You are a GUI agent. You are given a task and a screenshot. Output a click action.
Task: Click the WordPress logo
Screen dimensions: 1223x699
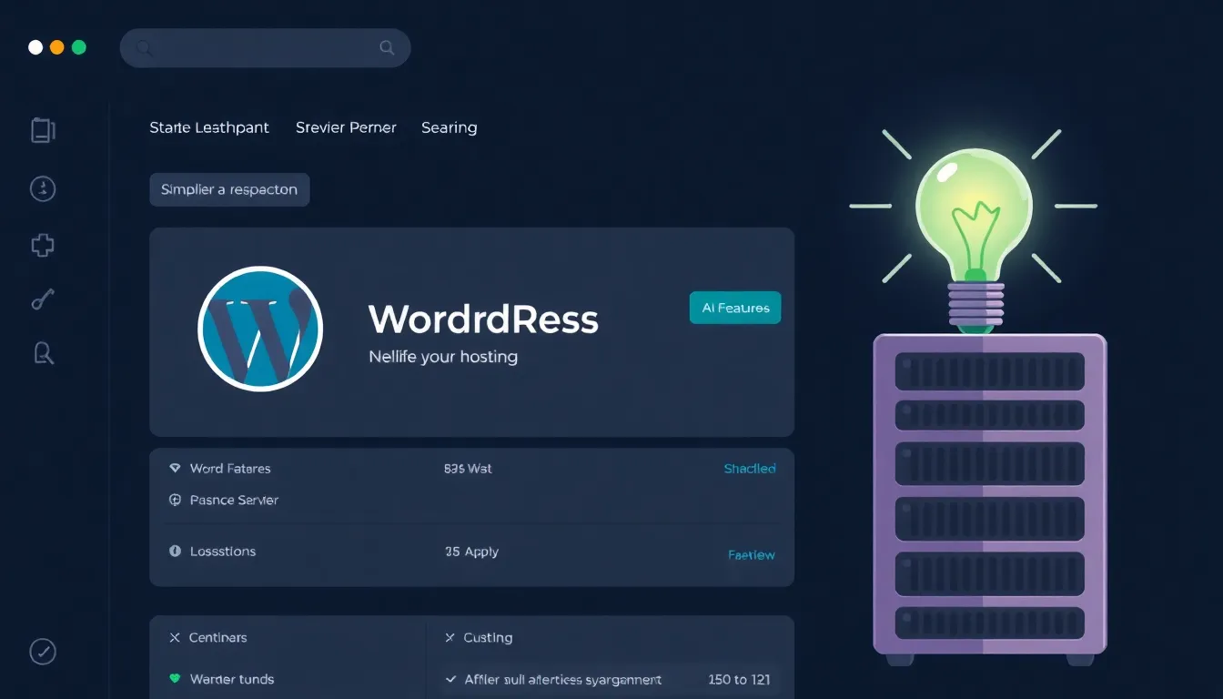tap(260, 329)
